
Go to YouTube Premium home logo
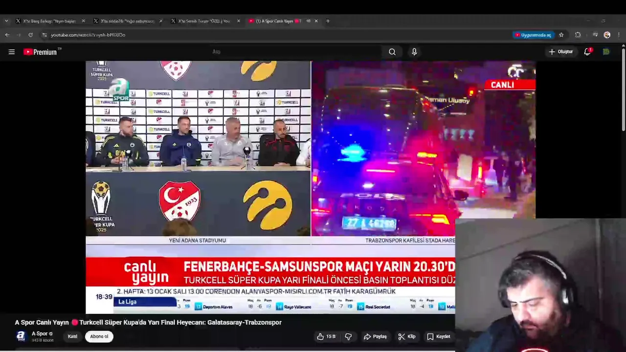pyautogui.click(x=41, y=52)
